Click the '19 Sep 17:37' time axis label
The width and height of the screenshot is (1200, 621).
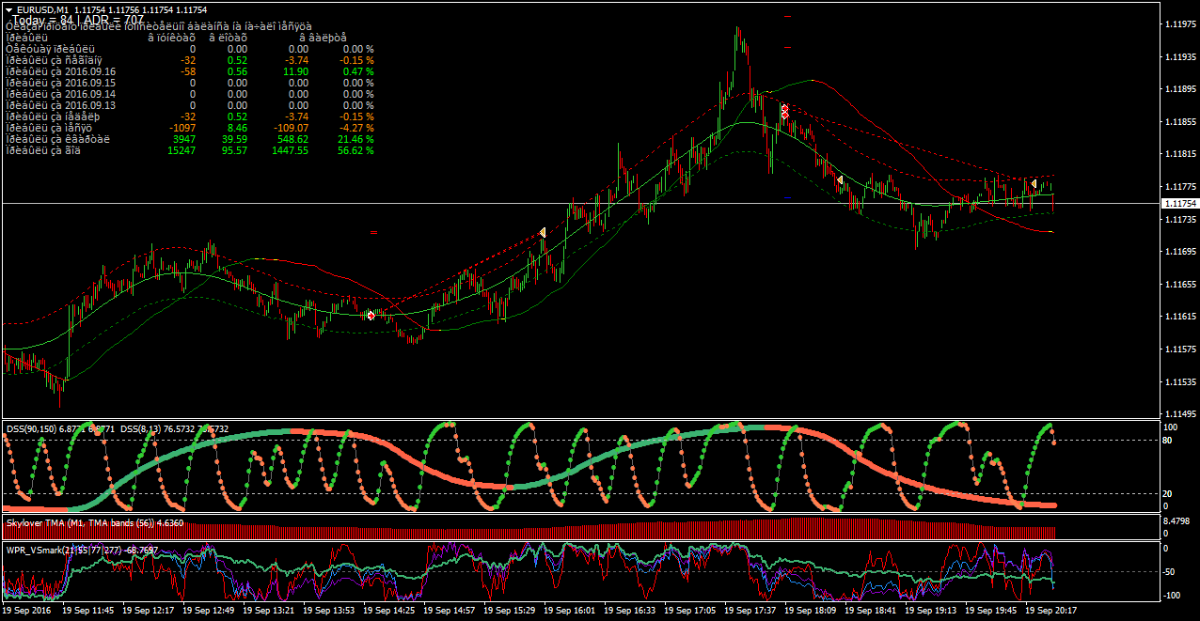[x=750, y=611]
